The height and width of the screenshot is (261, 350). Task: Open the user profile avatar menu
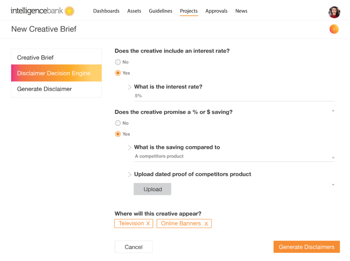tap(334, 12)
